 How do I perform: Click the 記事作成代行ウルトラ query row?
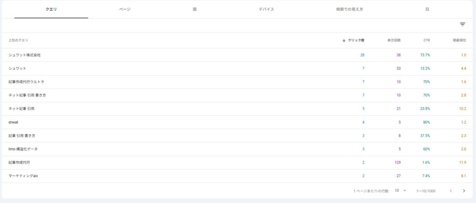[26, 82]
